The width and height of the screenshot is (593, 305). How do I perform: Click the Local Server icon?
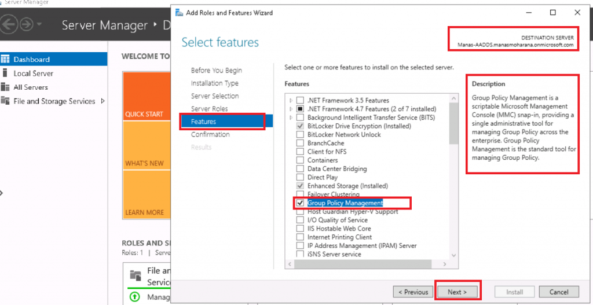tap(6, 74)
